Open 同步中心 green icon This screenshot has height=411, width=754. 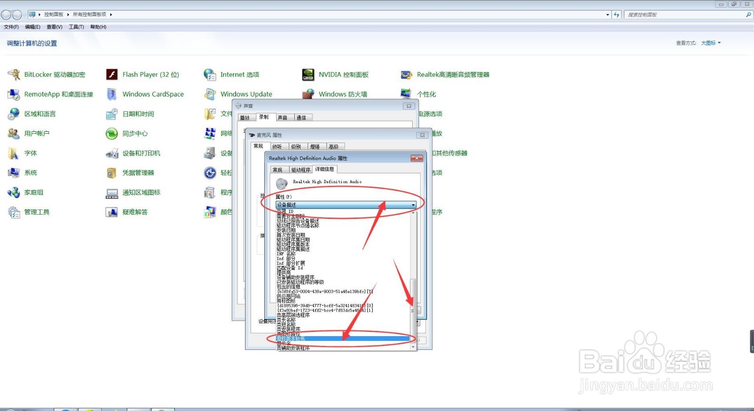pos(112,134)
